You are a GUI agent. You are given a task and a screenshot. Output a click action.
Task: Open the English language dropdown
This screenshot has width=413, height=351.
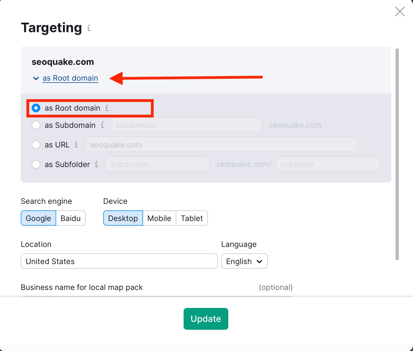244,261
